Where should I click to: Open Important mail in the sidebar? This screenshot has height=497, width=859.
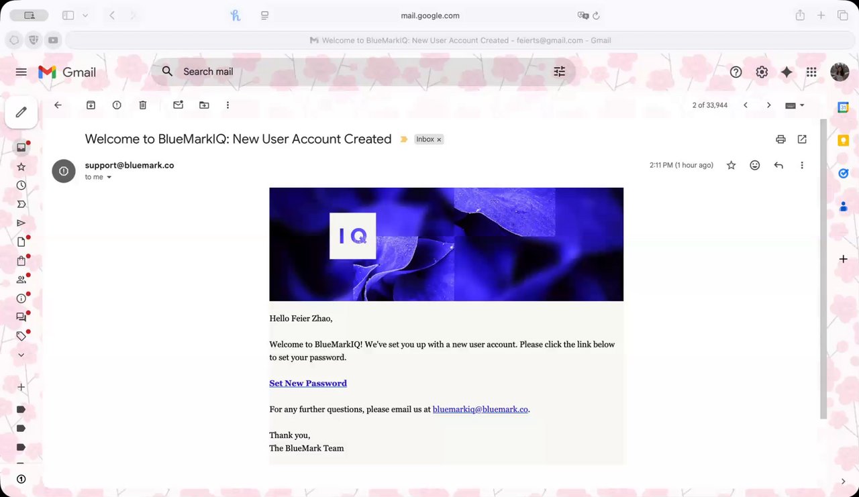[x=21, y=204]
